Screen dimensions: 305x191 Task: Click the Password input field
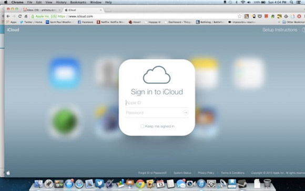pos(154,113)
